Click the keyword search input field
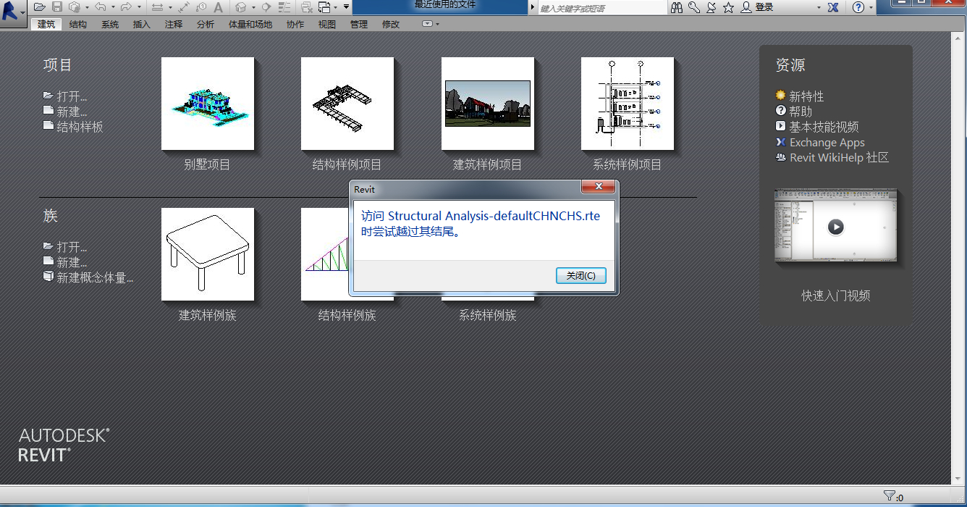This screenshot has width=967, height=507. pos(602,8)
